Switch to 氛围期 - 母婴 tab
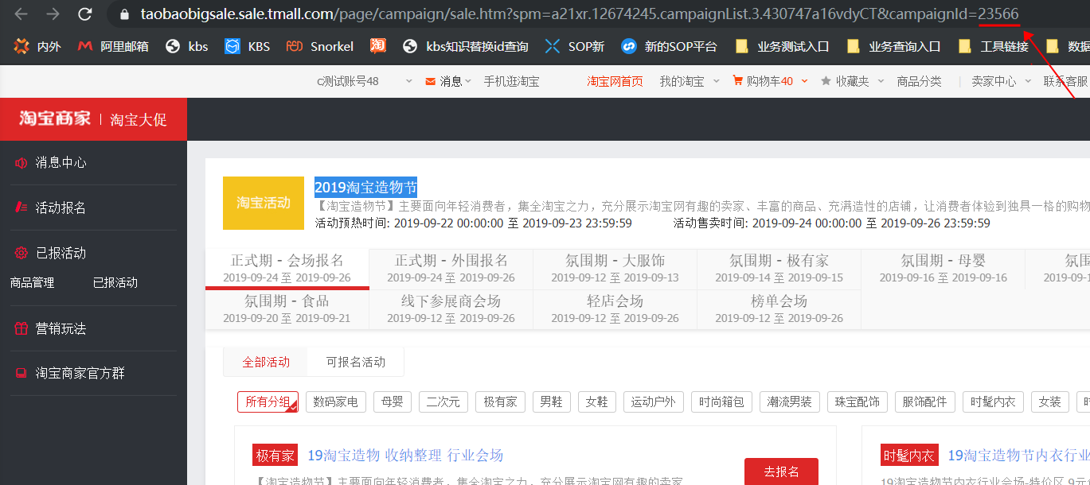This screenshot has width=1090, height=485. tap(943, 268)
